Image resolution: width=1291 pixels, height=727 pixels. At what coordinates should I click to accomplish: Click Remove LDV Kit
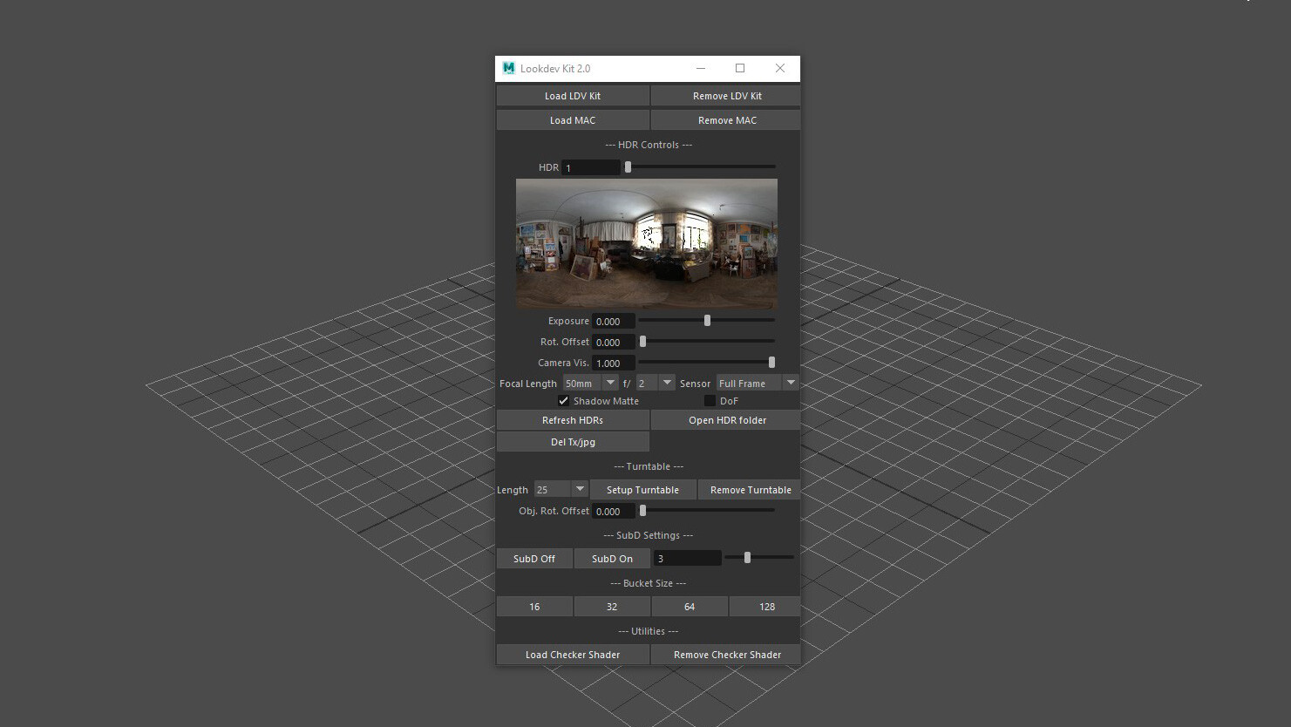pyautogui.click(x=725, y=95)
